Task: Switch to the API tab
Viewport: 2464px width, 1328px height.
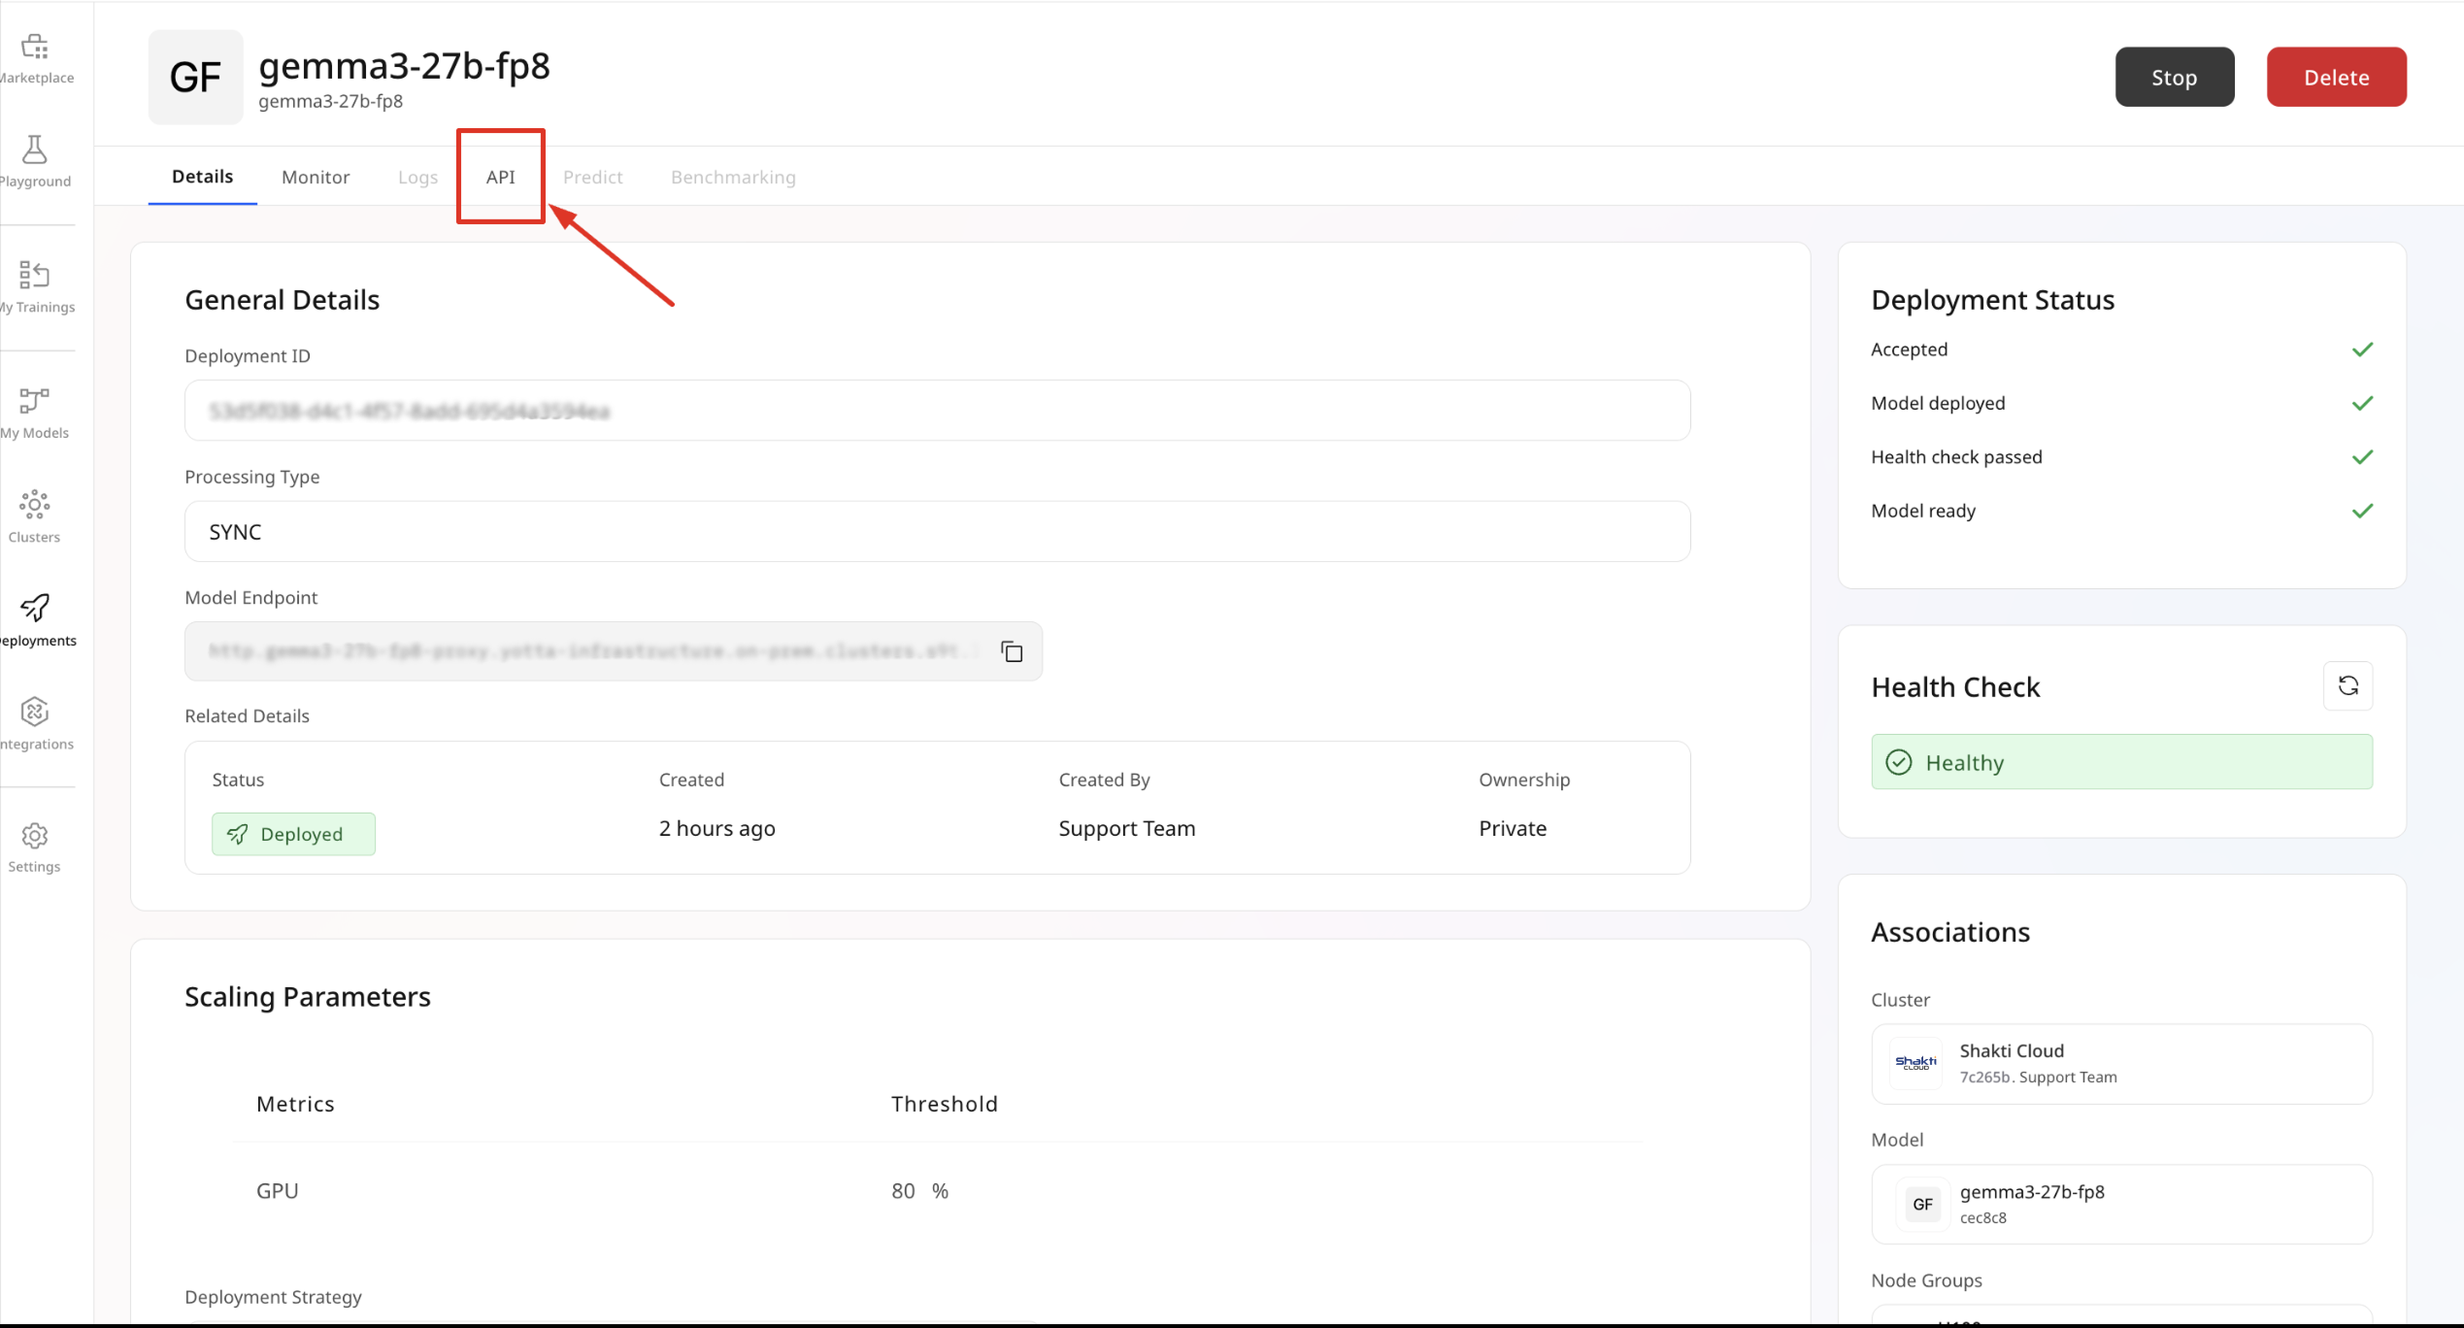Action: [500, 177]
